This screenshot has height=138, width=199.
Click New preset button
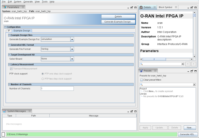pyautogui.click(x=190, y=127)
